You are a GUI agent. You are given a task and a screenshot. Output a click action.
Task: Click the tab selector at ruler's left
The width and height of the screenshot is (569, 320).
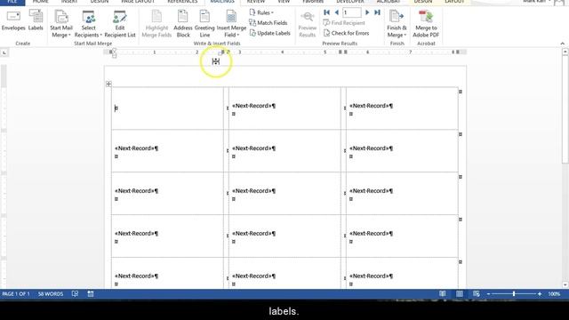coord(4,52)
